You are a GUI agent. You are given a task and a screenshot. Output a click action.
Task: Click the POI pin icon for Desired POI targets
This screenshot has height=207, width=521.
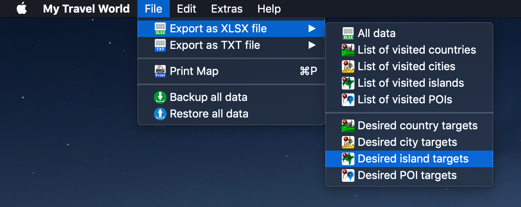tap(348, 175)
